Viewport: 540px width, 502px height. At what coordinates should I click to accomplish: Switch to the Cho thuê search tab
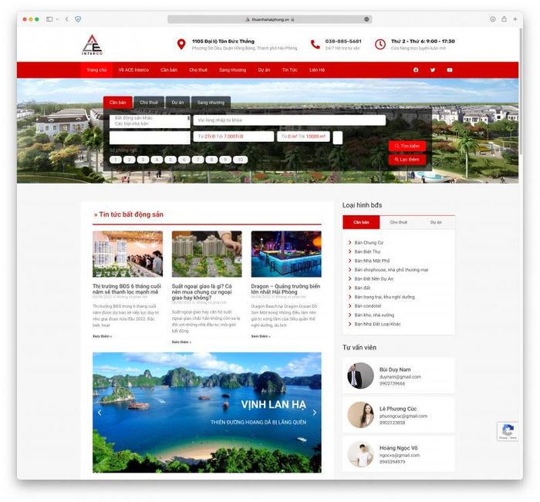coord(149,102)
